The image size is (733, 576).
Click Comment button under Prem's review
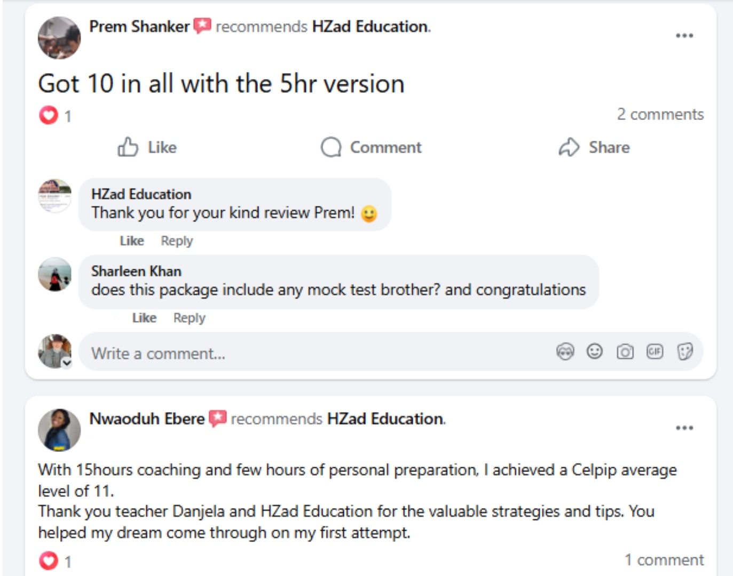point(371,147)
